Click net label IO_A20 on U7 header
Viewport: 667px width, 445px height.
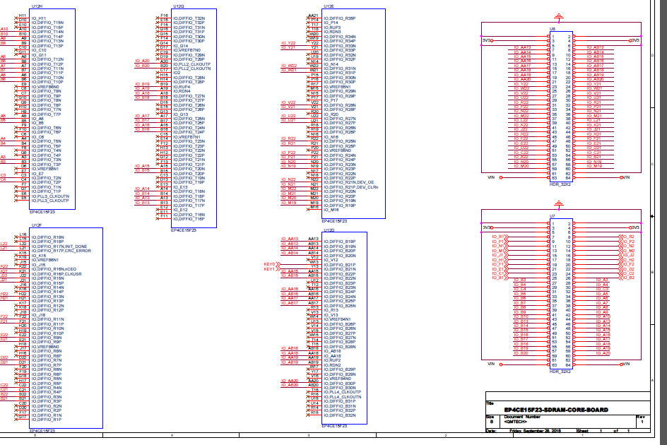pos(603,353)
